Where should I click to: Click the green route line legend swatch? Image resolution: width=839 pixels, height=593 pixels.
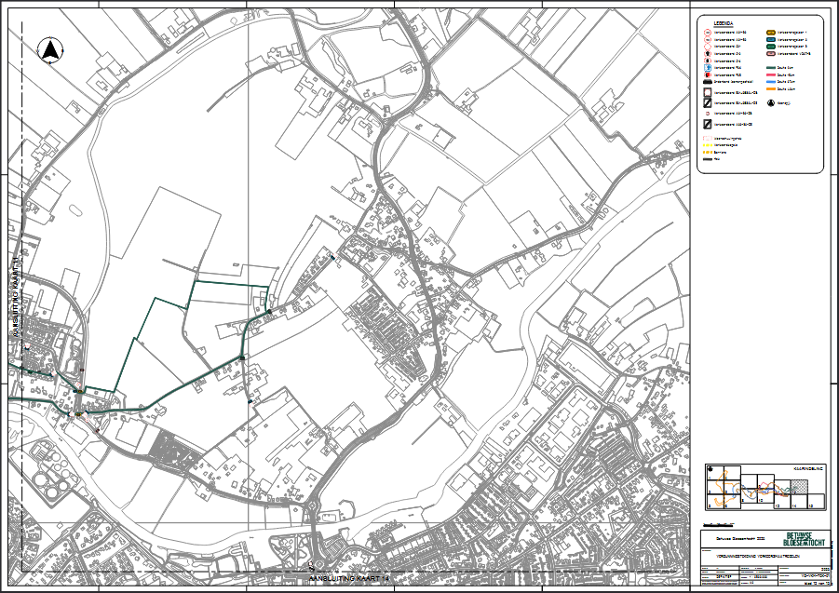[770, 68]
